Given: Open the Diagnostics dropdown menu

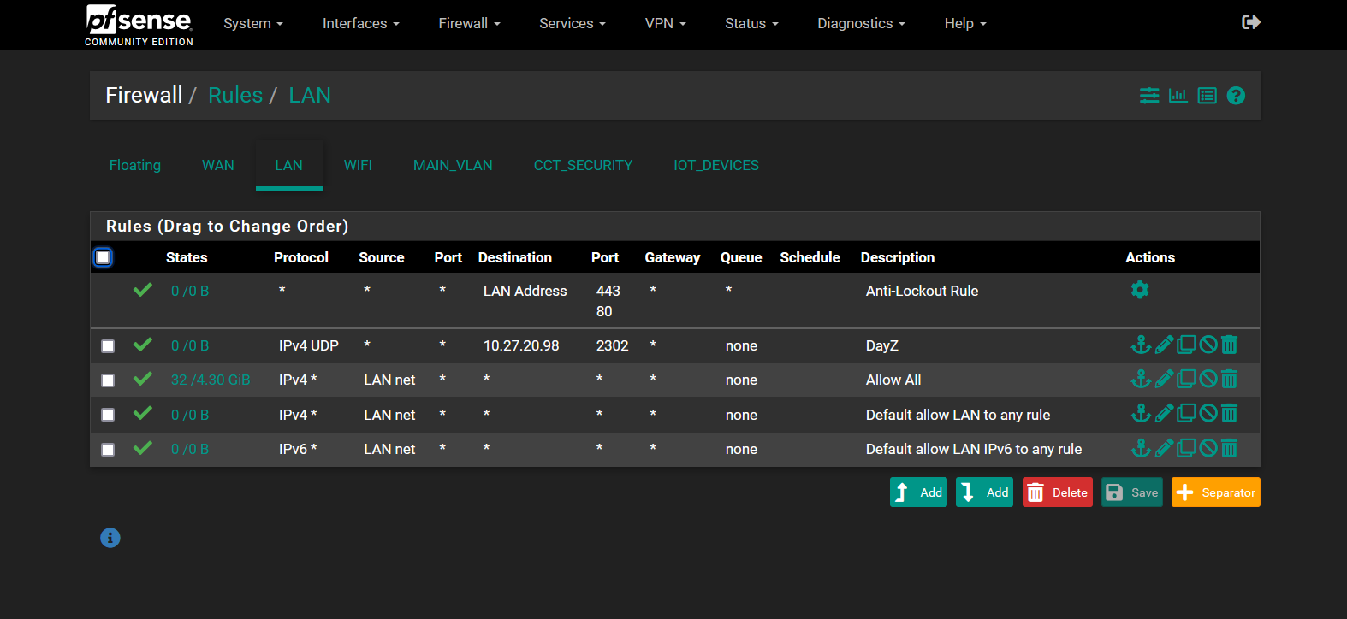Looking at the screenshot, I should point(862,24).
